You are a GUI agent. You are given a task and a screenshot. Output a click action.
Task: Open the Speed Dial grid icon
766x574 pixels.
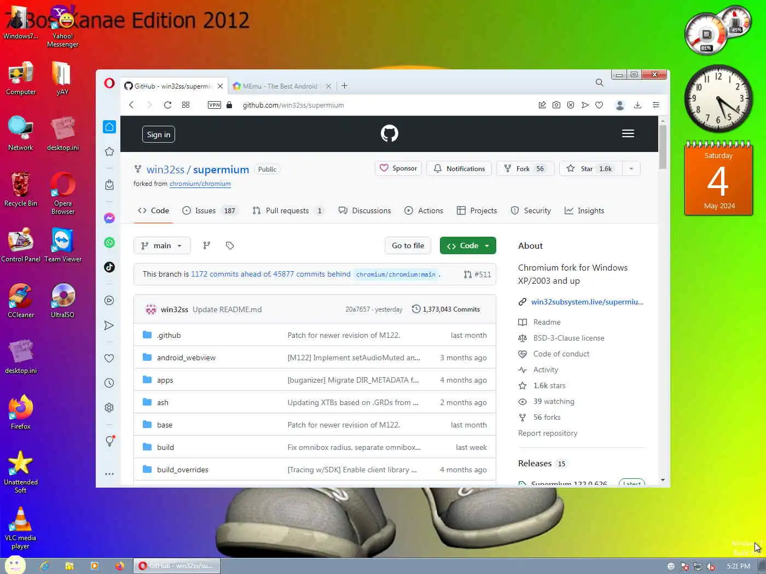[x=185, y=105]
